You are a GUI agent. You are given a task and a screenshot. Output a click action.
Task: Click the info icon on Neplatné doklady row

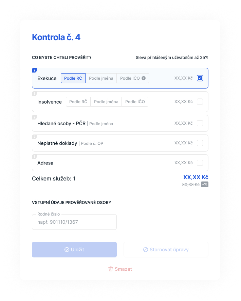tap(34, 137)
